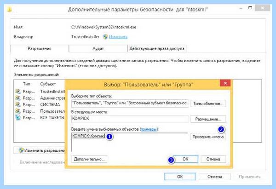The width and height of the screenshot is (276, 189).
Task: Click the KOMPICK location field
Action: click(130, 119)
